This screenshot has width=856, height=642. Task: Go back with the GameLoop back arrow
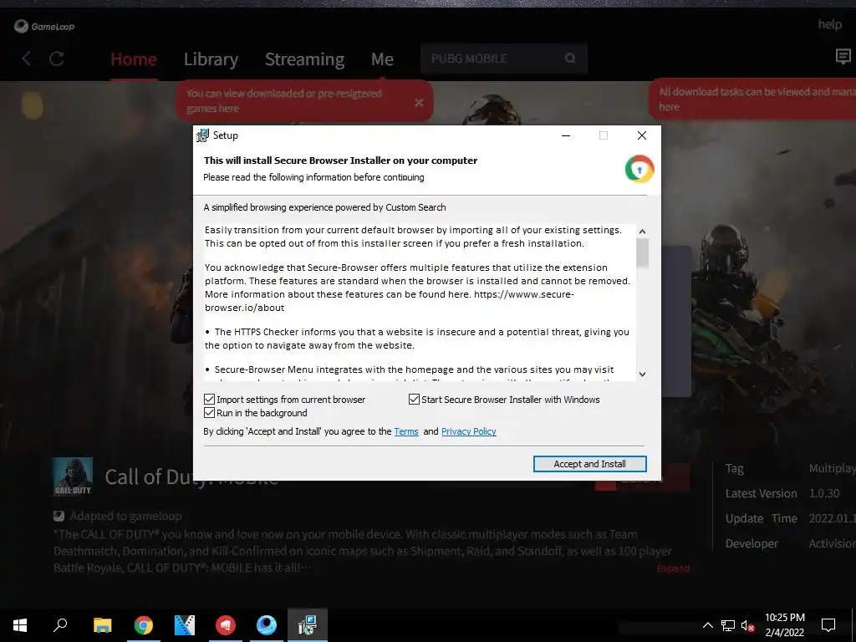(26, 59)
